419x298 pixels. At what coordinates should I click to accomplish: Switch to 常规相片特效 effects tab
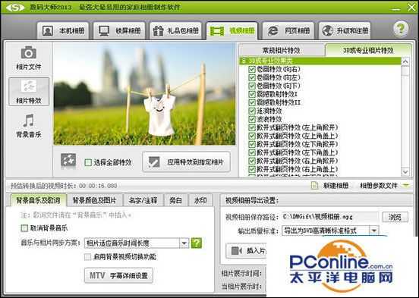(282, 50)
